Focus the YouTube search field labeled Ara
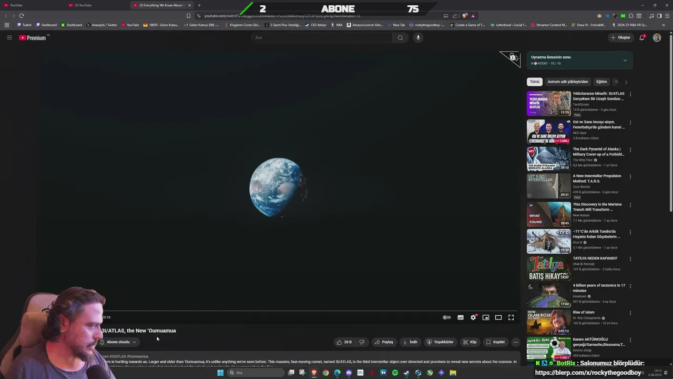 [322, 37]
